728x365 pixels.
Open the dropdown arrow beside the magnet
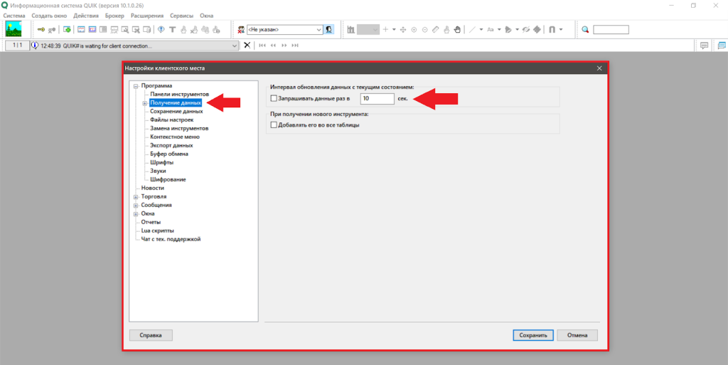(x=561, y=30)
